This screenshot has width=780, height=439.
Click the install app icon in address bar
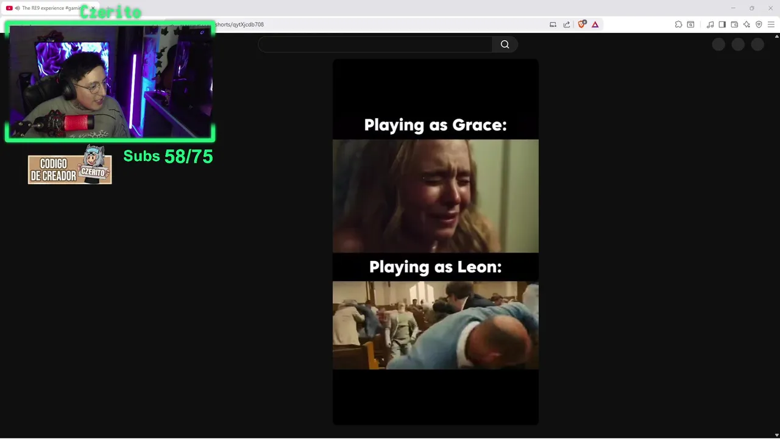coord(553,24)
